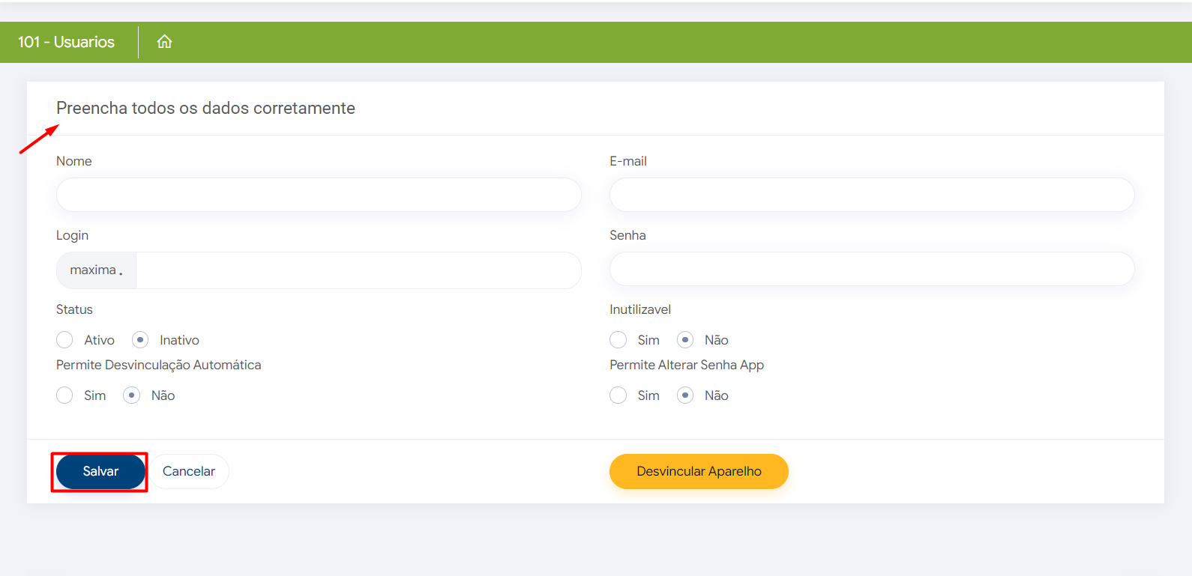Type area of Login field after maxima prefix
This screenshot has height=576, width=1192.
[x=358, y=270]
